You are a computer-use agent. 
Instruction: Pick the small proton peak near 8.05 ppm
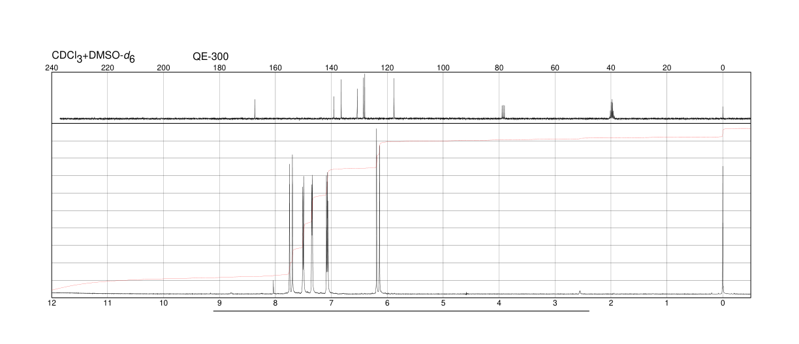(x=274, y=287)
